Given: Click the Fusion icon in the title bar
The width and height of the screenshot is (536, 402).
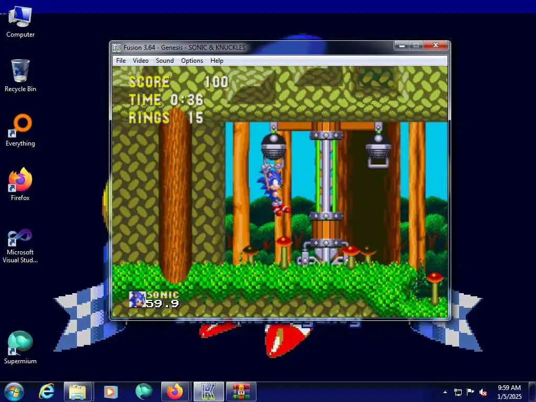Looking at the screenshot, I should click(x=117, y=48).
